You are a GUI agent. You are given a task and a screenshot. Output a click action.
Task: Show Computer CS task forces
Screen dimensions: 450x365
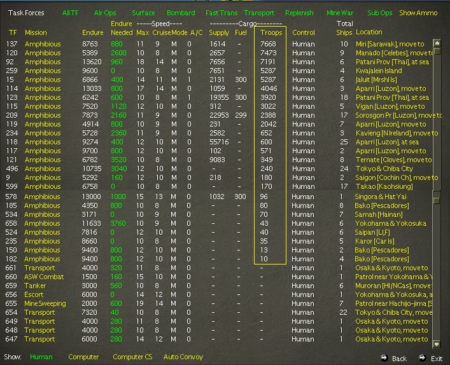132,357
